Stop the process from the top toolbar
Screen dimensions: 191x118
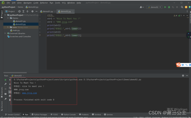[177, 7]
